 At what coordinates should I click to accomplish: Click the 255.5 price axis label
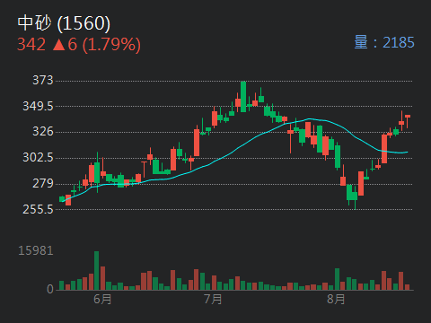38,209
